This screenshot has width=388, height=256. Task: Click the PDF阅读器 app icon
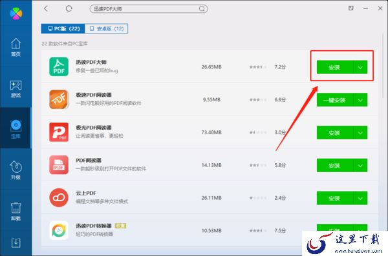click(x=59, y=165)
